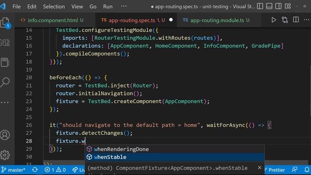Switch to app-routing.spec.ts tab
Image resolution: width=311 pixels, height=175 pixels.
click(136, 20)
